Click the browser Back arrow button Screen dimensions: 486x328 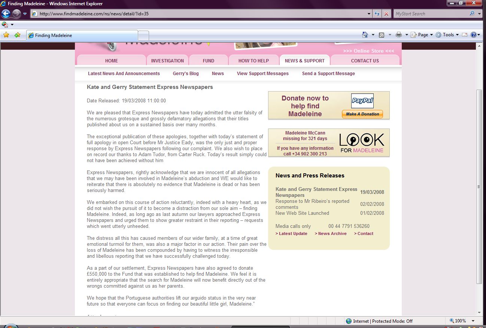pyautogui.click(x=6, y=14)
